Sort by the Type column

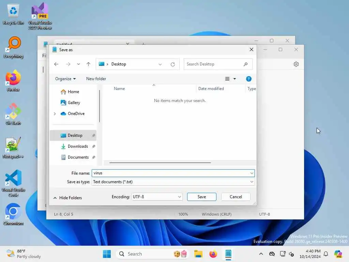252,89
